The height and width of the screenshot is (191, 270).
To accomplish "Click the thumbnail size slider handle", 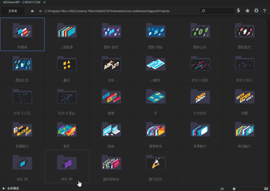I will click(x=234, y=189).
